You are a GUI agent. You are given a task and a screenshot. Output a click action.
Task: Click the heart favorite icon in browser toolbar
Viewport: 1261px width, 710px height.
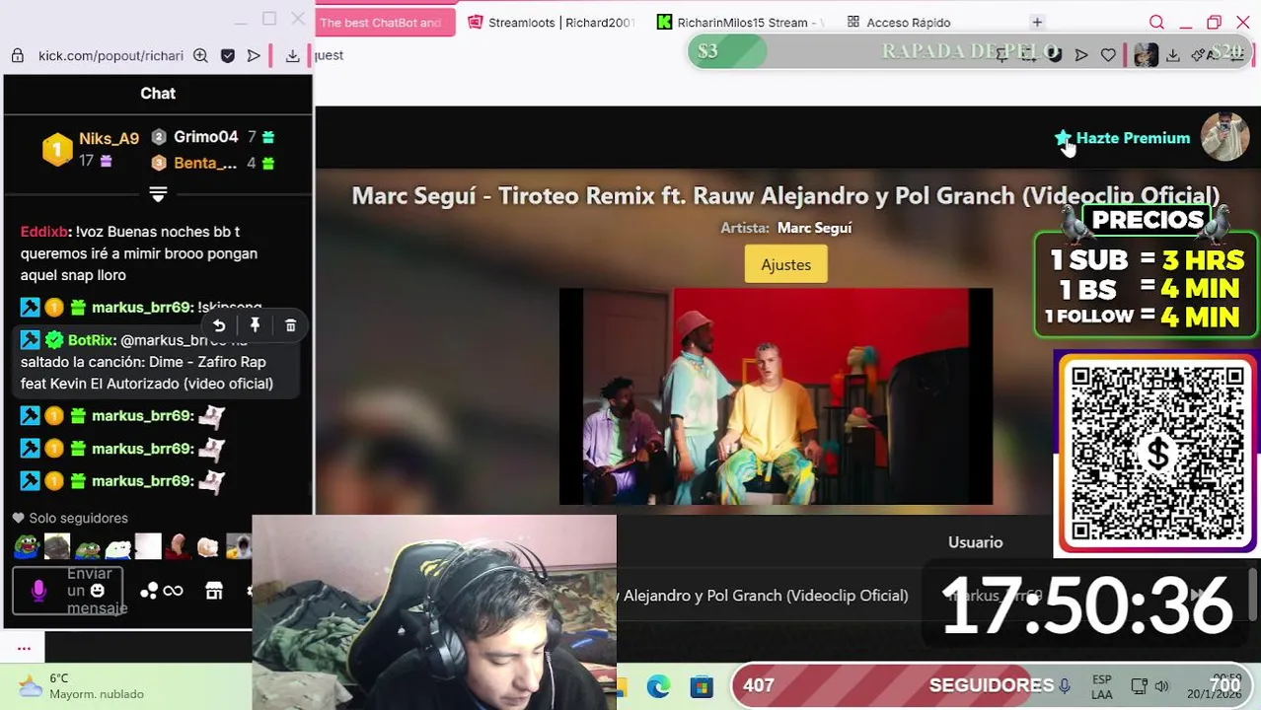coord(1108,55)
